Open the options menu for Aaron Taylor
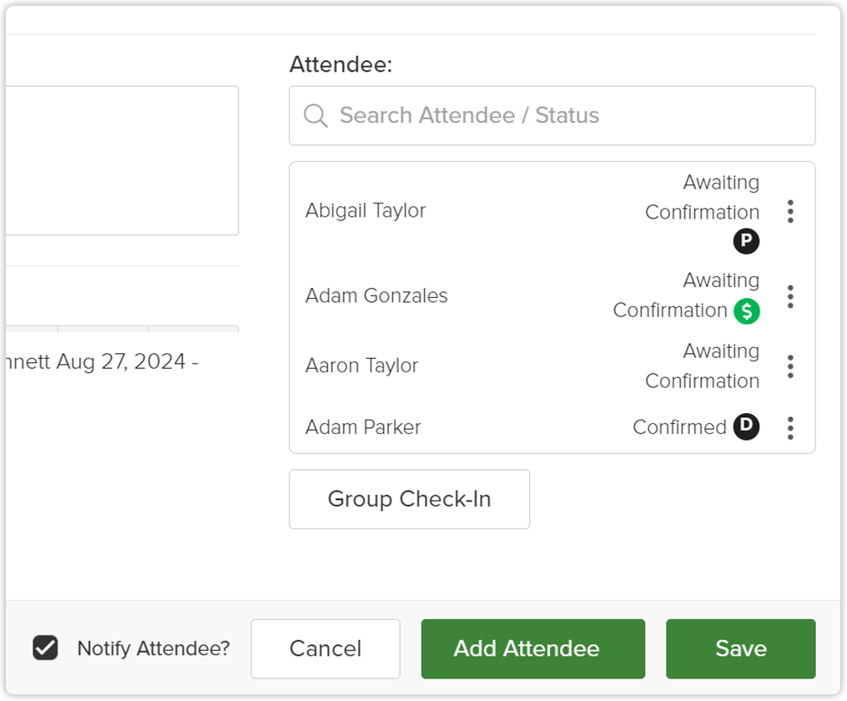Screen dimensions: 847x701 coord(790,366)
